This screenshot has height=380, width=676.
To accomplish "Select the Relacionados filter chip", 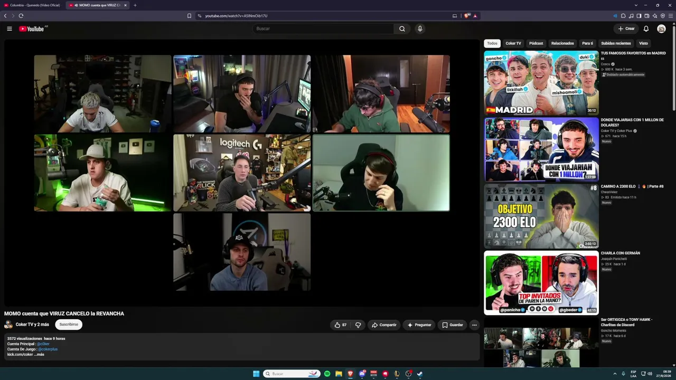I will tap(562, 43).
